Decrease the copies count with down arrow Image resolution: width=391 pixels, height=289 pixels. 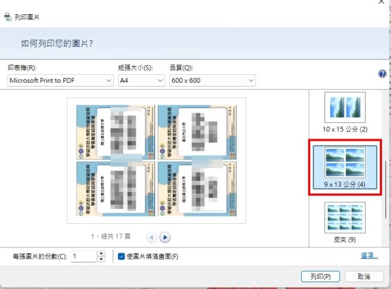pyautogui.click(x=101, y=260)
